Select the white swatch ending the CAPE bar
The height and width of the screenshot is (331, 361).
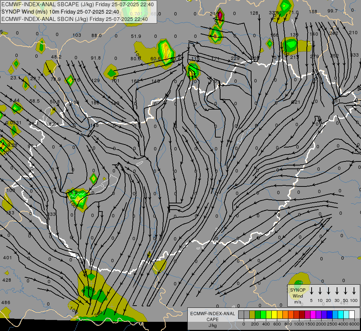352,315
